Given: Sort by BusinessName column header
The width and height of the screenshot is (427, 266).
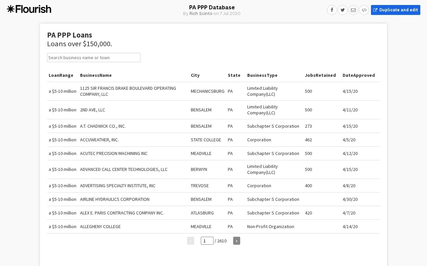Looking at the screenshot, I should coord(96,75).
